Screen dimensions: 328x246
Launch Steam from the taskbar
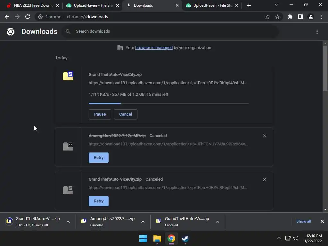[x=185, y=238]
